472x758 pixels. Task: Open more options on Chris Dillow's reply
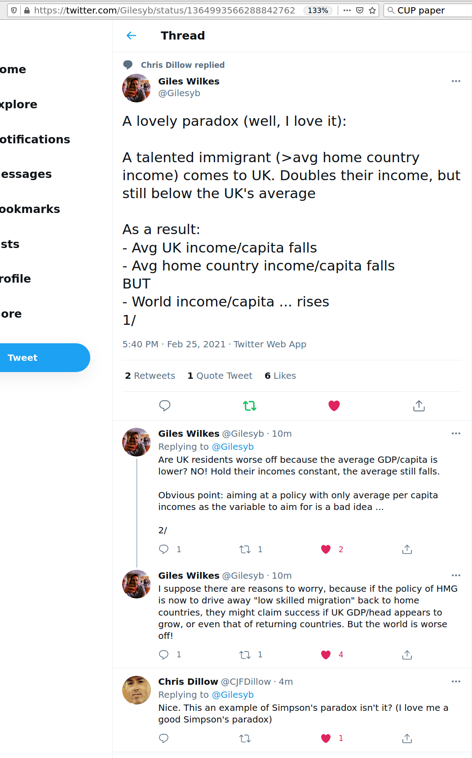456,682
